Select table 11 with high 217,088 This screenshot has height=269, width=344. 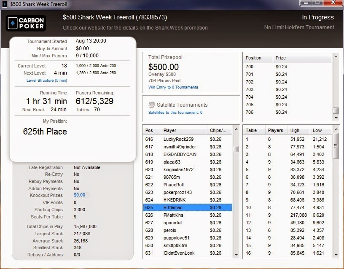tap(288, 215)
